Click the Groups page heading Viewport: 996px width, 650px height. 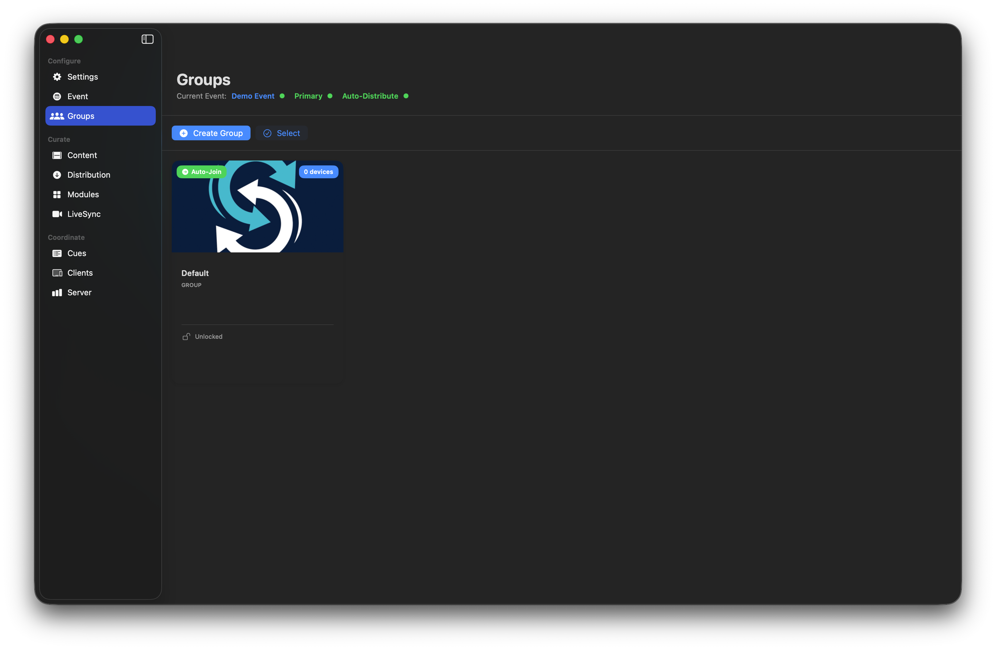pos(203,80)
